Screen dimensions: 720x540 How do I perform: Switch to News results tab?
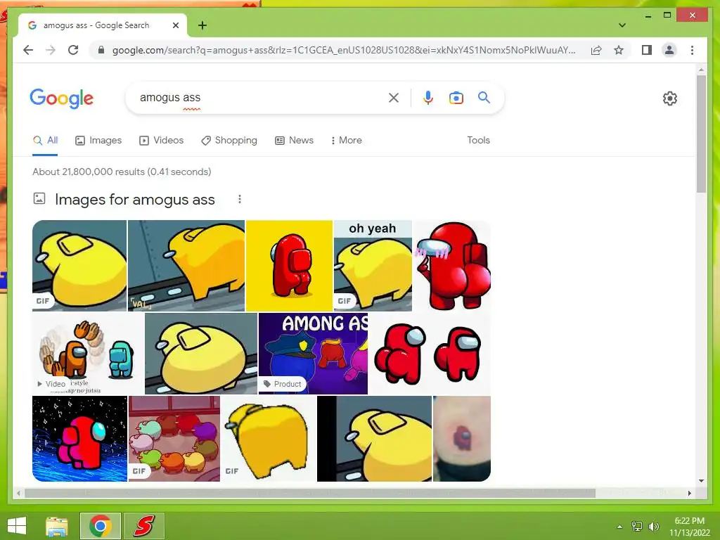point(295,141)
